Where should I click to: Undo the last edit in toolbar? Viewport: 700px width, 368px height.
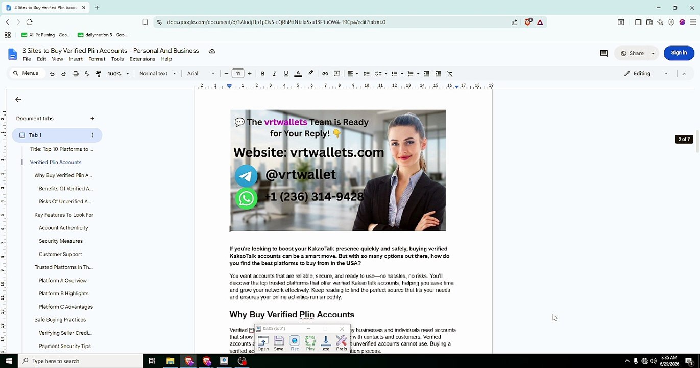pos(52,74)
